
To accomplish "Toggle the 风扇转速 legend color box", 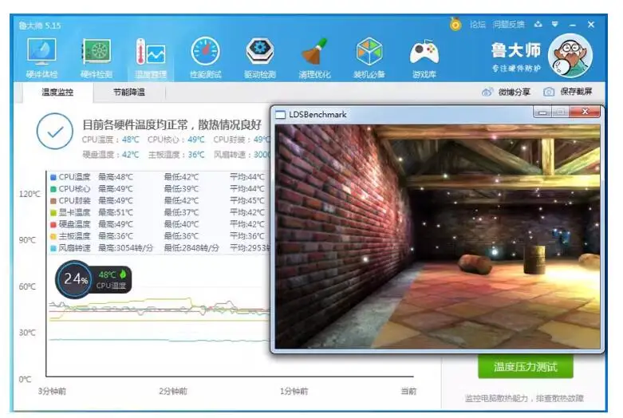I will click(x=53, y=248).
